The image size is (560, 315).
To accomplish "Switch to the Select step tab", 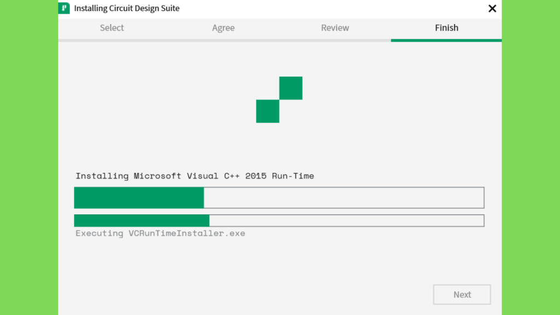I will (112, 28).
